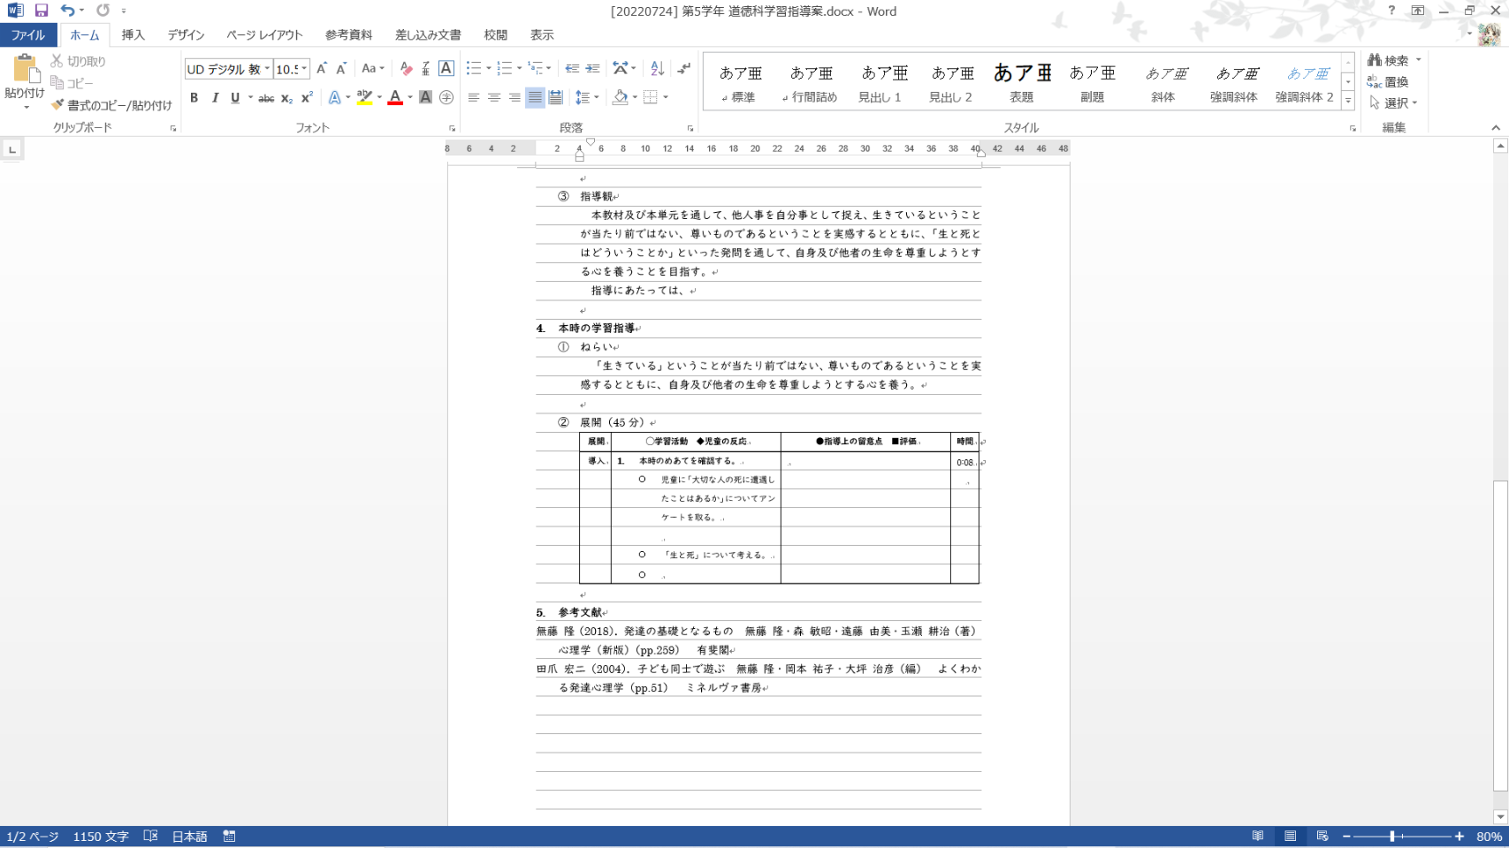
Task: Open the font name dropdown
Action: pos(267,69)
